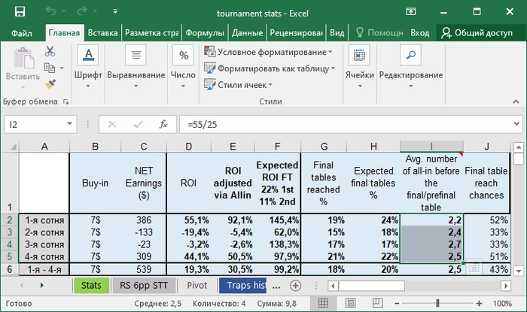Screen dimensions: 527x312
Task: Expand the Copy dropdown arrow
Action: pyautogui.click(x=62, y=68)
